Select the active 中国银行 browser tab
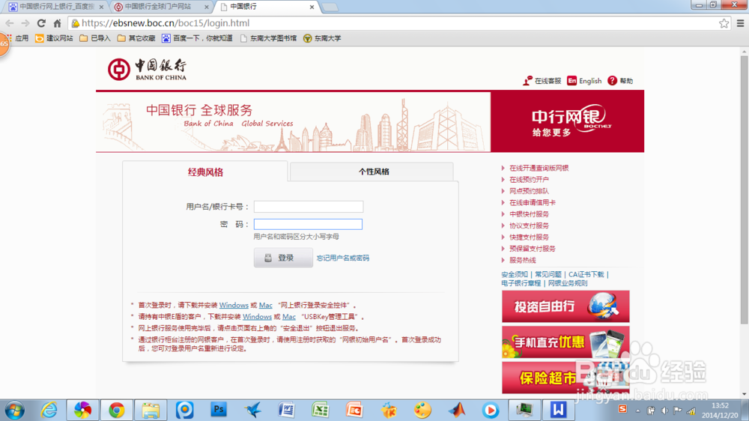The height and width of the screenshot is (421, 749). coord(267,7)
